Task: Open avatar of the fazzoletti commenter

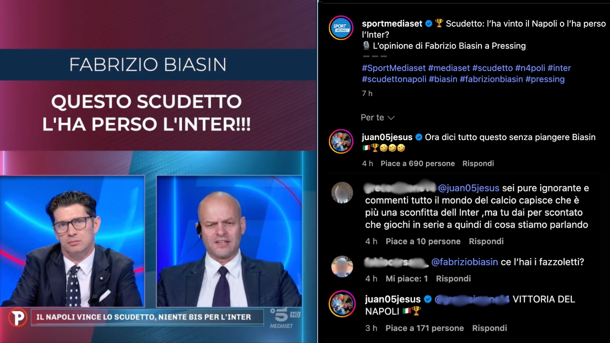Action: 342,267
